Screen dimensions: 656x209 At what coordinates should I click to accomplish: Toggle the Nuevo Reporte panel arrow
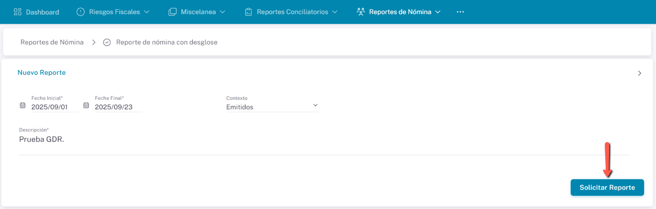pyautogui.click(x=639, y=73)
